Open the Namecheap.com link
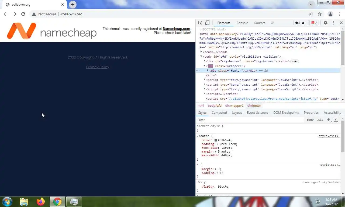Viewport: 345px width, 207px height. [176, 29]
